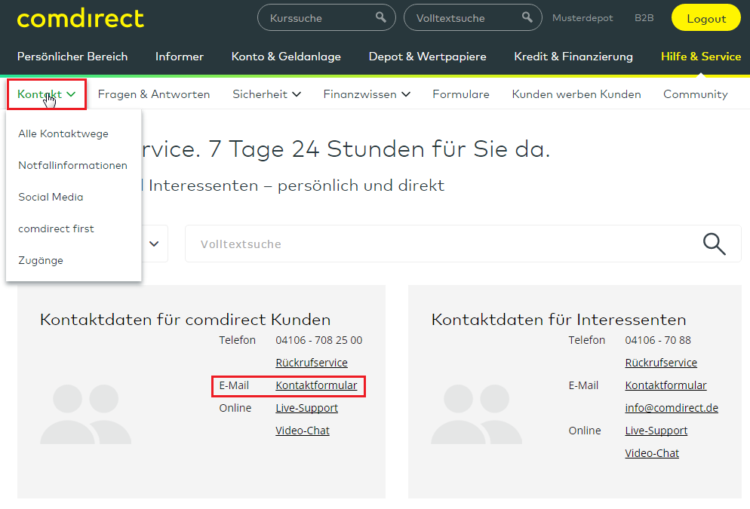The height and width of the screenshot is (509, 750).
Task: Click the Kurssuche magnifier search icon
Action: [380, 17]
